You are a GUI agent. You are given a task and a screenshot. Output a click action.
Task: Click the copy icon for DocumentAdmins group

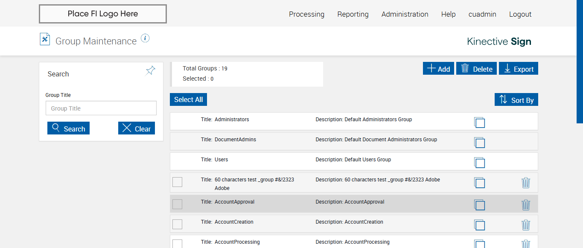tap(479, 143)
